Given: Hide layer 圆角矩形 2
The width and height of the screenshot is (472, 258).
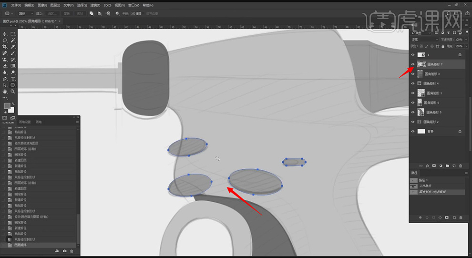Looking at the screenshot, I should click(413, 122).
